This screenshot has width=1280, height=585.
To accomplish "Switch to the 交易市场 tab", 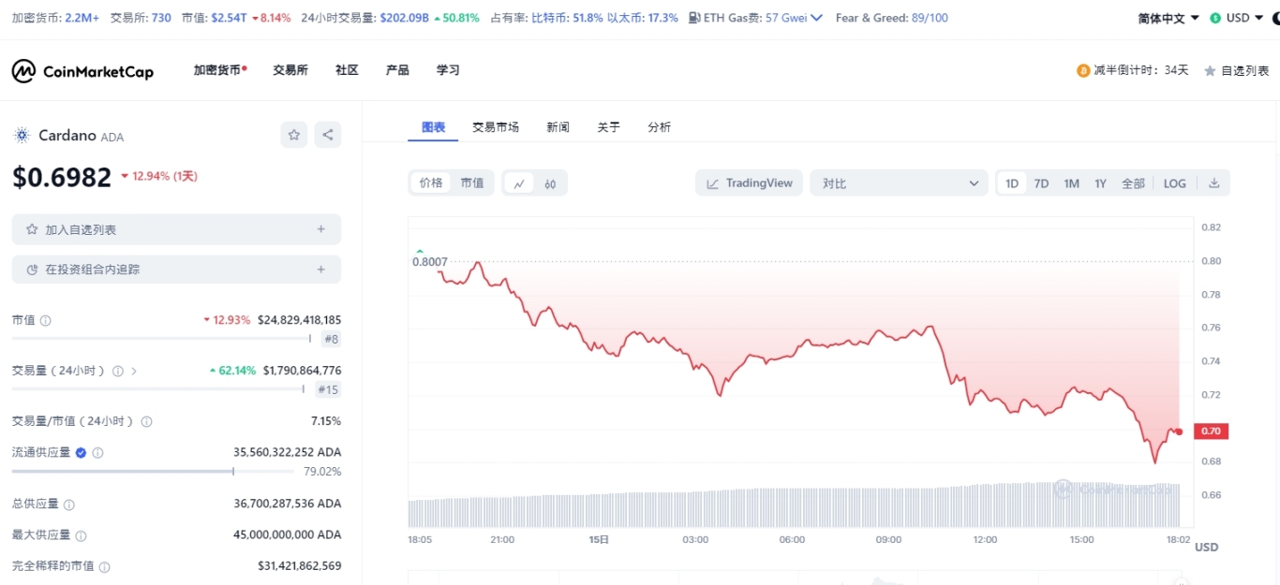I will click(x=496, y=127).
